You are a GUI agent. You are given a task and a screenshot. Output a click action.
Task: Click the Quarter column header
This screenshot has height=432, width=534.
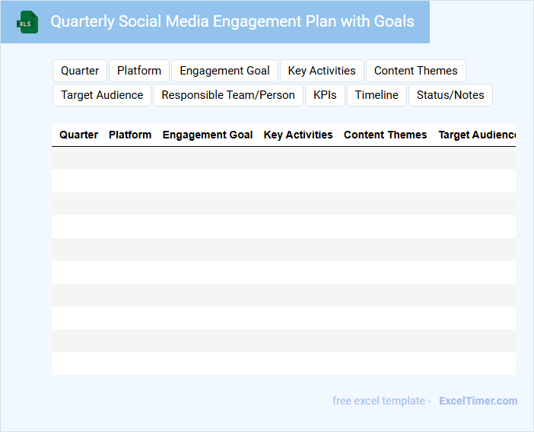78,135
